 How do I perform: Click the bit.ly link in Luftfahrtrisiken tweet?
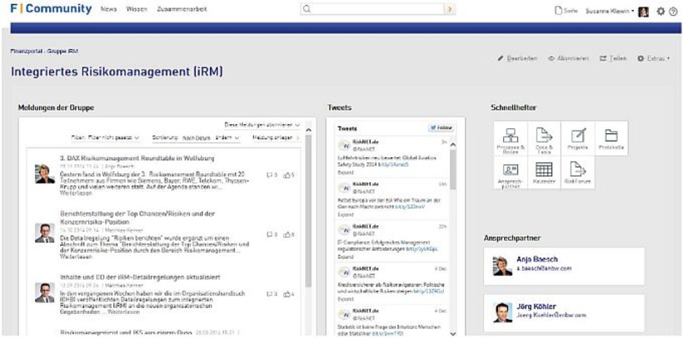[394, 165]
